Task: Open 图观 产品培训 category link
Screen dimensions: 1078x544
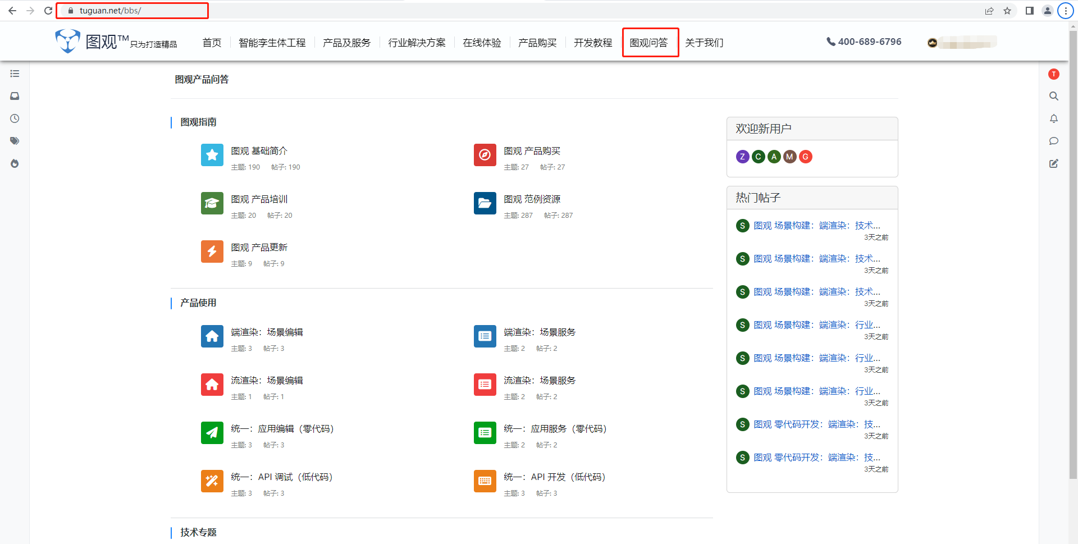Action: point(259,199)
